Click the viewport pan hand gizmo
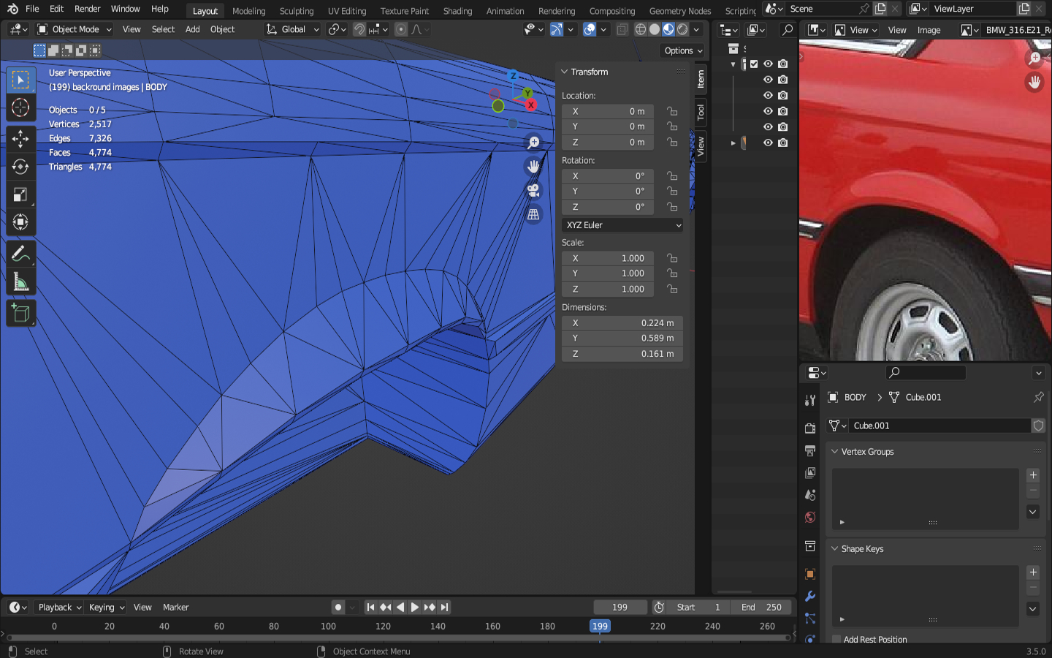This screenshot has width=1052, height=658. pos(534,167)
